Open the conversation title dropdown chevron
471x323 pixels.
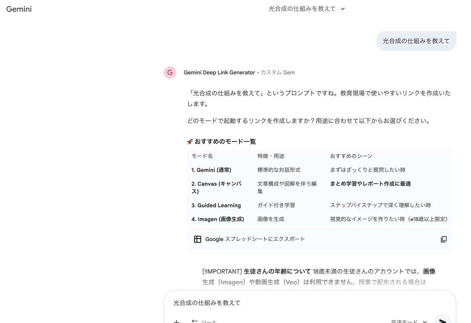point(343,9)
